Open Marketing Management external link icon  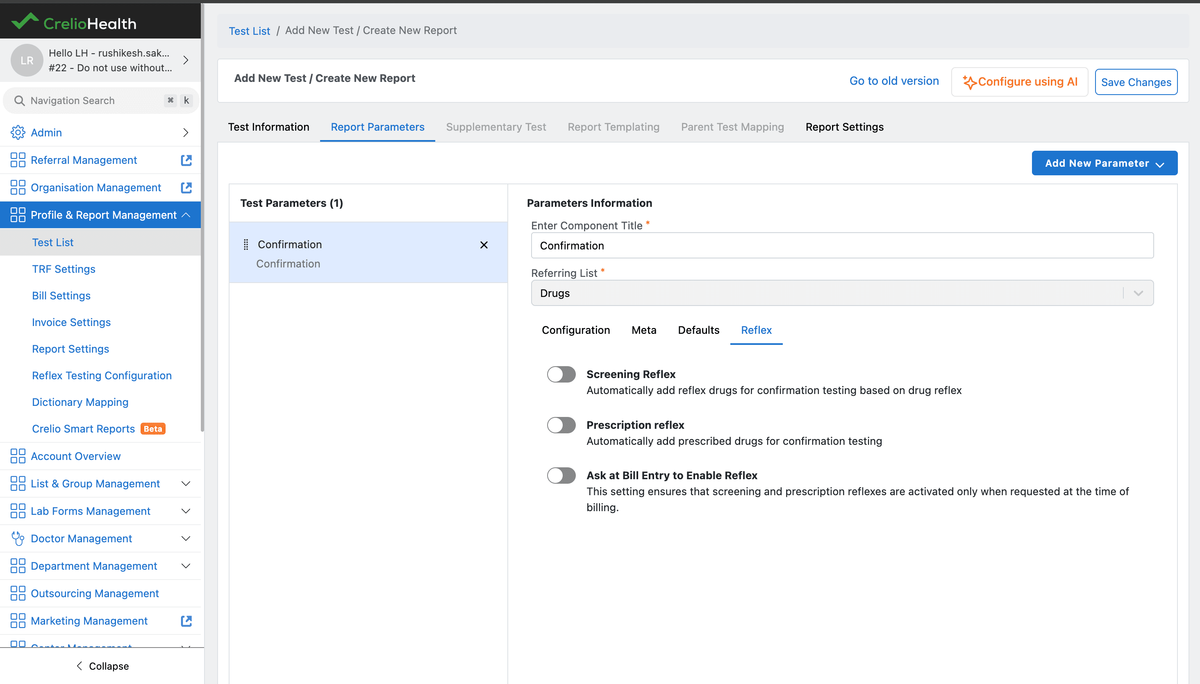coord(186,621)
